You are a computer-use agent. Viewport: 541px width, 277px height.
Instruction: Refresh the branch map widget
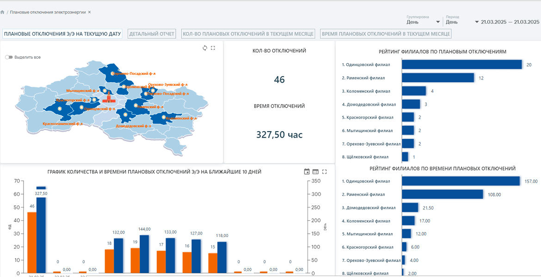tap(205, 48)
